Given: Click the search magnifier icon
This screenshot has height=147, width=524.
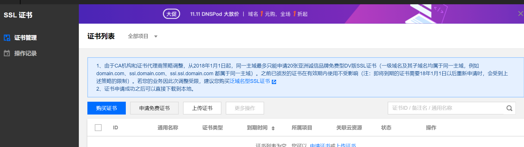Looking at the screenshot, I should pyautogui.click(x=509, y=108).
